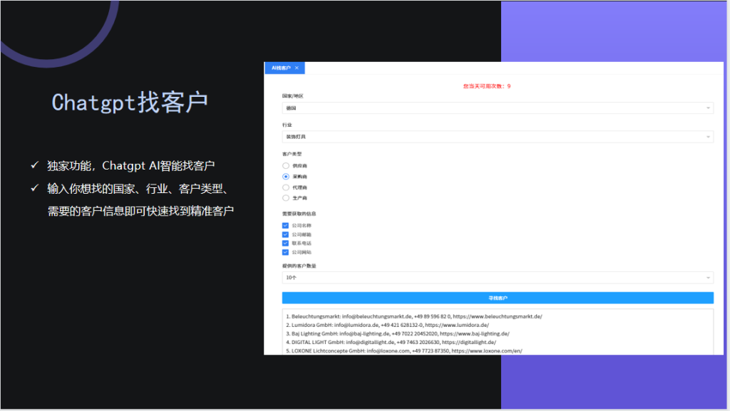Select the 供应商 radio button
This screenshot has width=730, height=411.
coord(286,165)
